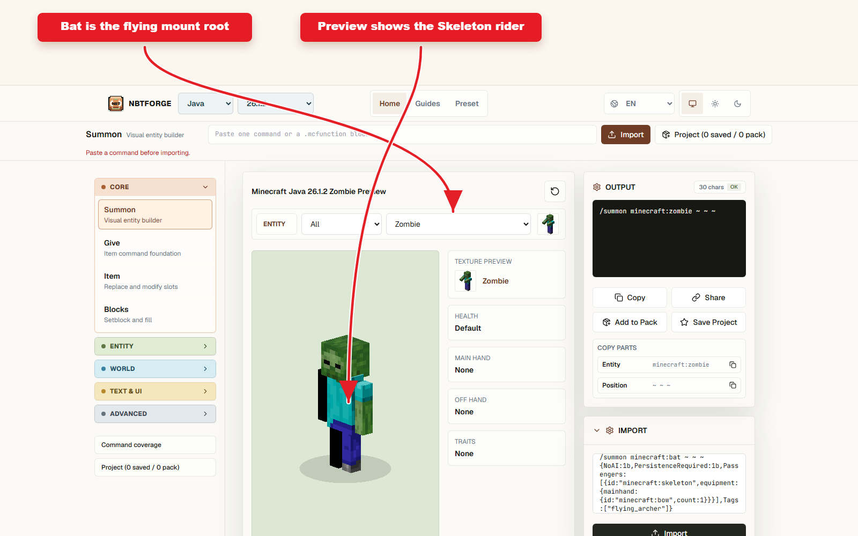Click the MAIN HAND None card
Viewport: 858px width, 536px height.
(x=507, y=364)
